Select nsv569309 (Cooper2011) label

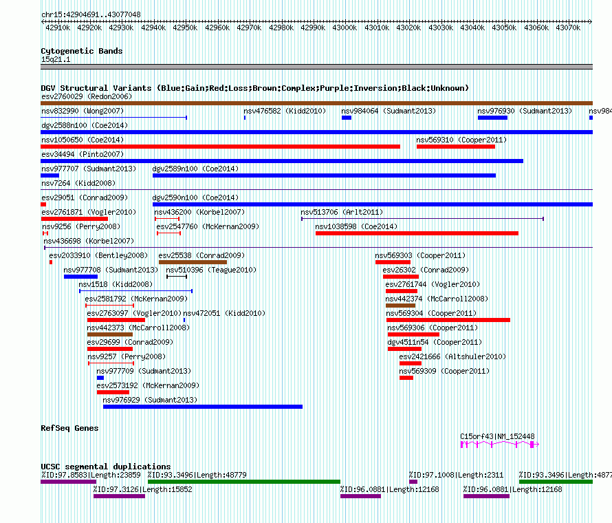[x=444, y=371]
